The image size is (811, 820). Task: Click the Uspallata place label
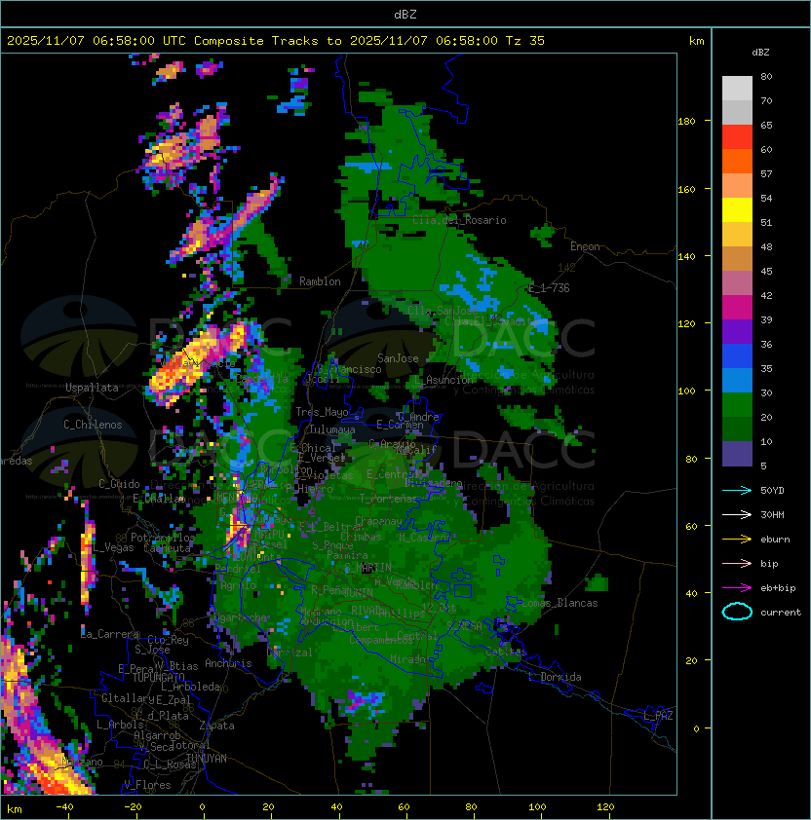tap(92, 388)
